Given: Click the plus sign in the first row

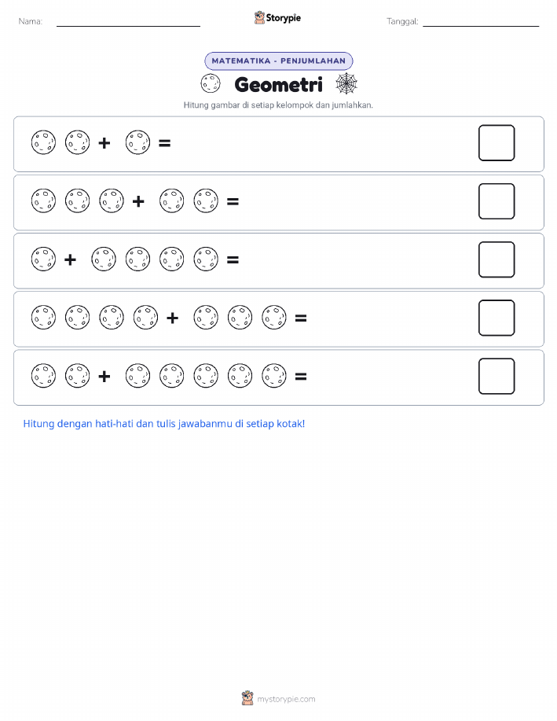Looking at the screenshot, I should point(104,143).
